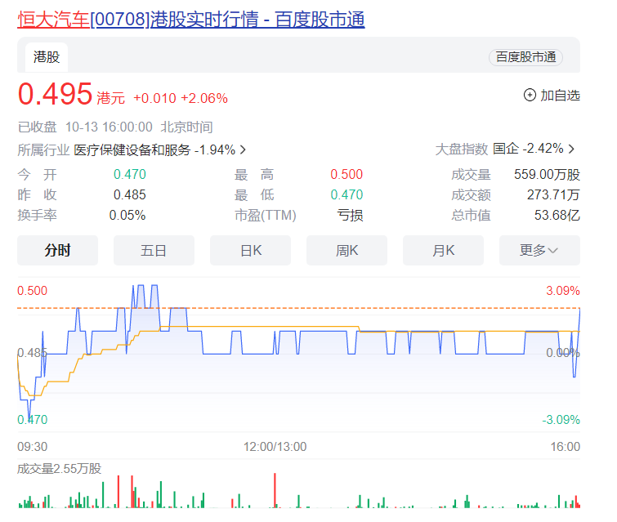
Task: Click the 百度股市通 badge
Action: point(525,56)
